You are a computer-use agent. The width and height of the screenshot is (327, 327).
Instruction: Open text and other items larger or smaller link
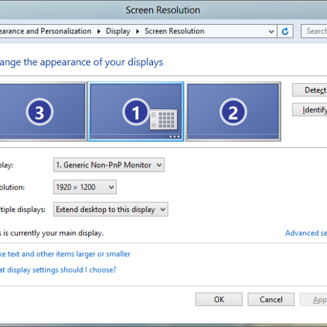[65, 254]
